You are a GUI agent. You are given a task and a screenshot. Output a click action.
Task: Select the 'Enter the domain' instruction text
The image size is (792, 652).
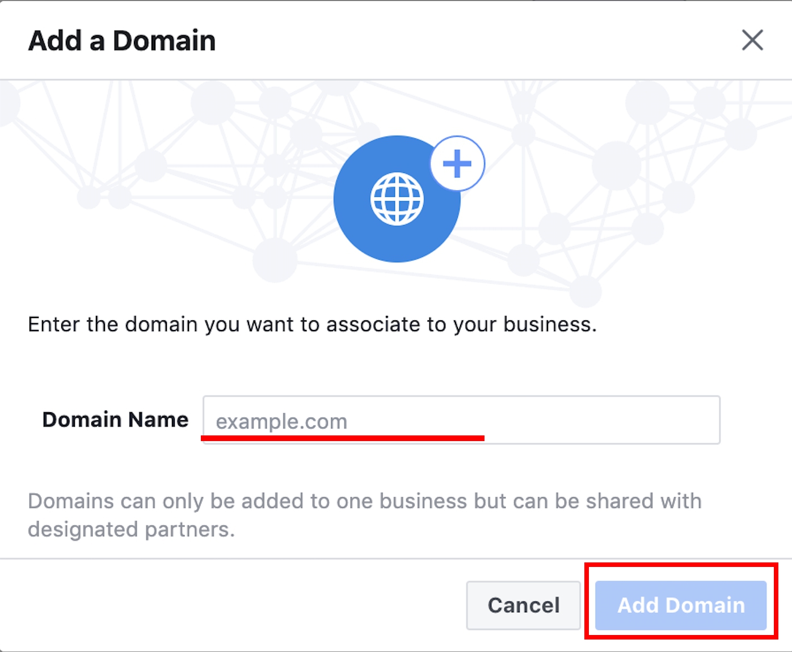(312, 324)
